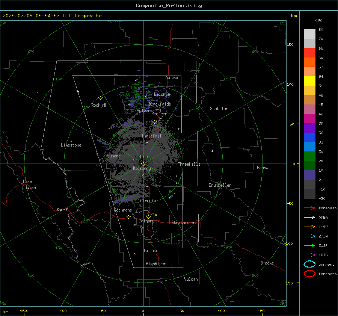Select the Hanna map label
This screenshot has height=316, width=338.
[x=263, y=168]
